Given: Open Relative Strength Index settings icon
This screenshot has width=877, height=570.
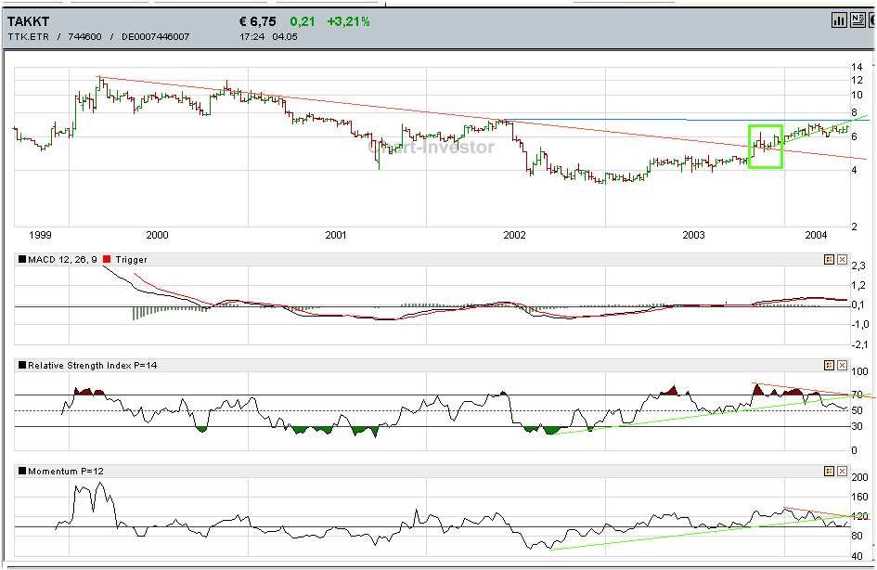Looking at the screenshot, I should [x=828, y=366].
